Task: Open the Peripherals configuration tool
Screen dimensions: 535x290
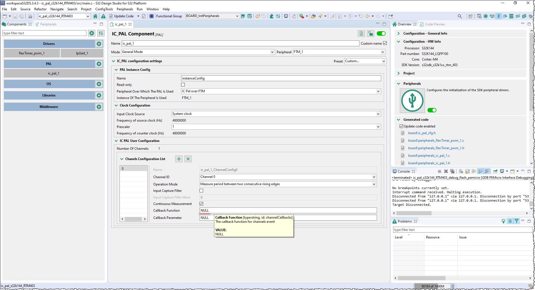Action: pyautogui.click(x=499, y=16)
